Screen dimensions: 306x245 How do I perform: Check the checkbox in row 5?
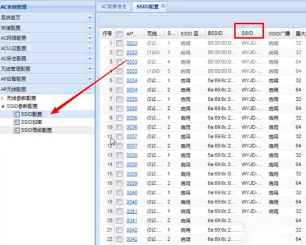pos(119,81)
